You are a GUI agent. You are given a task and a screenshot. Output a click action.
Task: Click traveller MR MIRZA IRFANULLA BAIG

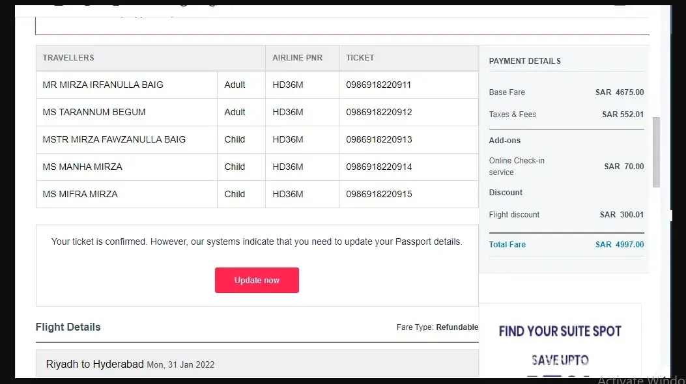(103, 85)
